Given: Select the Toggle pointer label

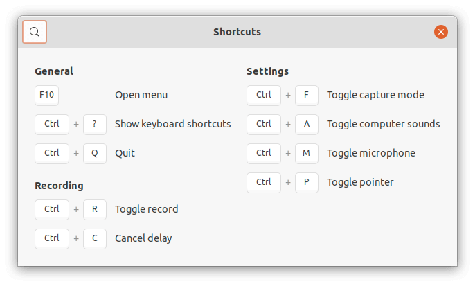Looking at the screenshot, I should click(x=360, y=182).
